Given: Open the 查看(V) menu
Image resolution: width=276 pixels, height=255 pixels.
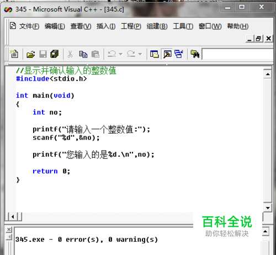Looking at the screenshot, I should [81, 26].
